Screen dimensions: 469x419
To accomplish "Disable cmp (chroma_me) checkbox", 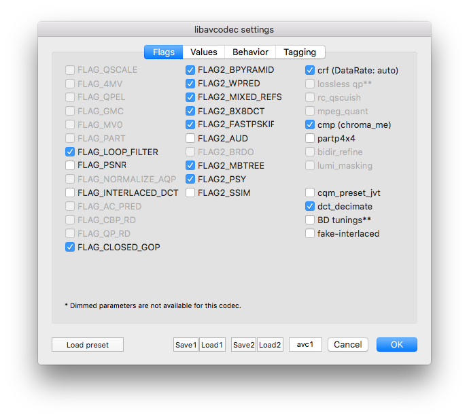I will (x=310, y=124).
